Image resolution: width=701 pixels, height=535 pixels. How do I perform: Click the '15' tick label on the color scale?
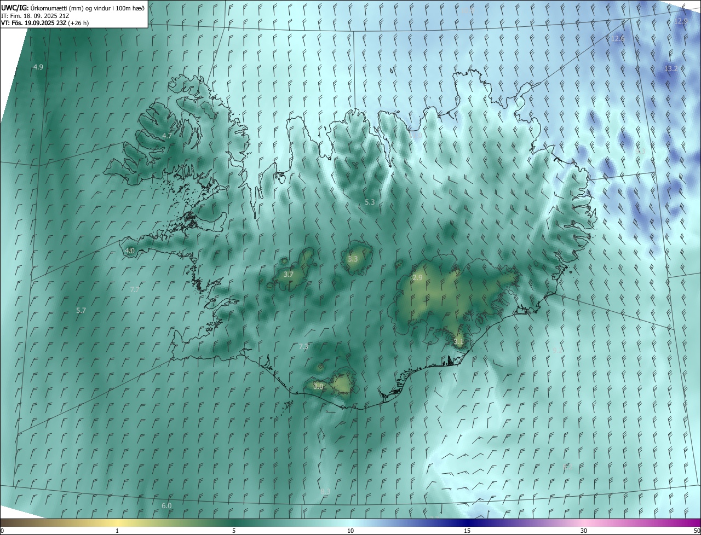(x=467, y=531)
